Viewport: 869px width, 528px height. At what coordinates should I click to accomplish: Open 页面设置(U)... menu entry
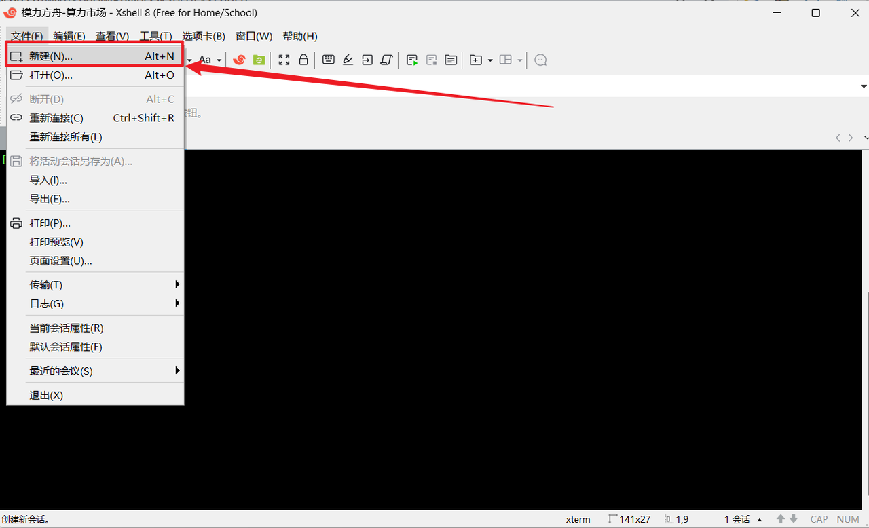(x=95, y=261)
